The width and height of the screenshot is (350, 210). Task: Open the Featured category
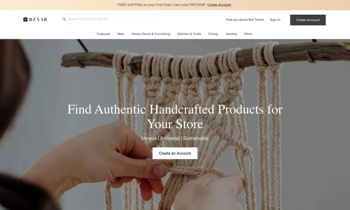(x=103, y=34)
